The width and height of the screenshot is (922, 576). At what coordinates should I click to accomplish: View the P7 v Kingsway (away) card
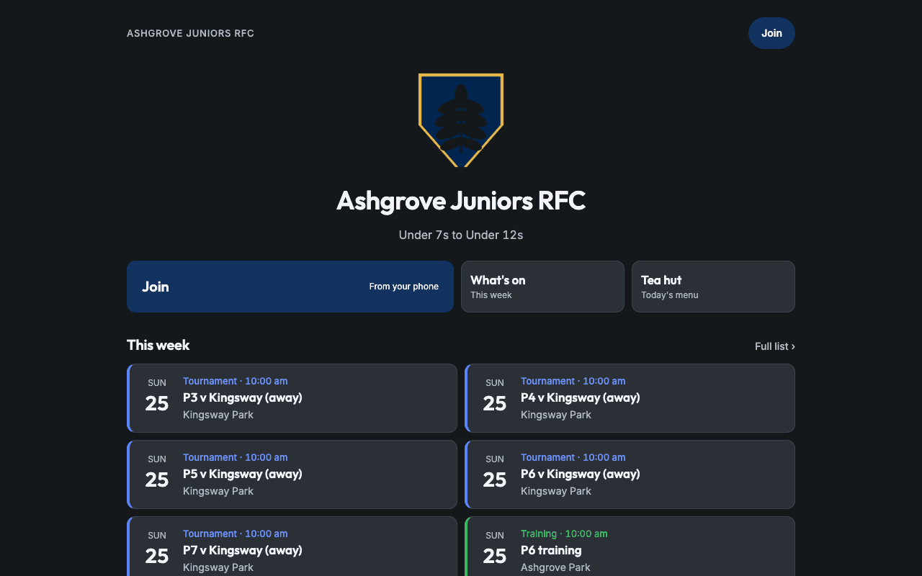coord(292,546)
